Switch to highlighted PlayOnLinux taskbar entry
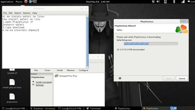Image resolution: width=195 pixels, height=110 pixels. (151, 108)
